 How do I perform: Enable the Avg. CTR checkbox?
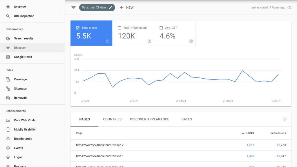[161, 28]
